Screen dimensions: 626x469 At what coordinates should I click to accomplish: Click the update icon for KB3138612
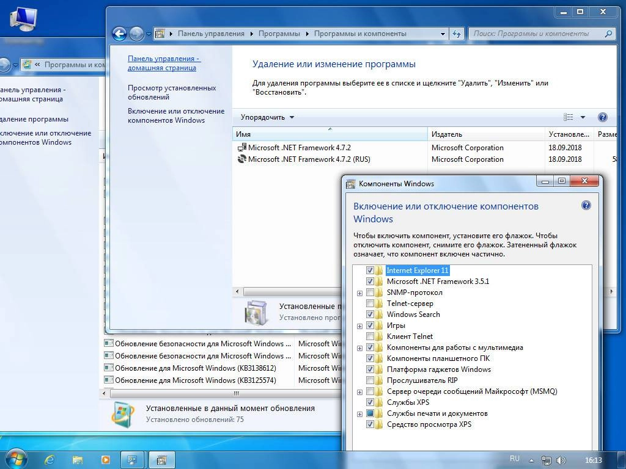108,368
